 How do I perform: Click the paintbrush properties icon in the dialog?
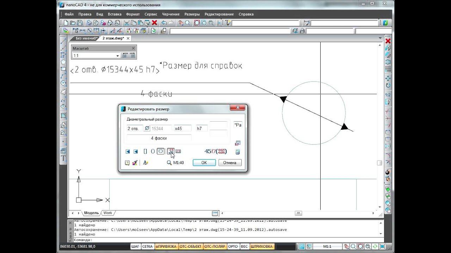(x=135, y=163)
